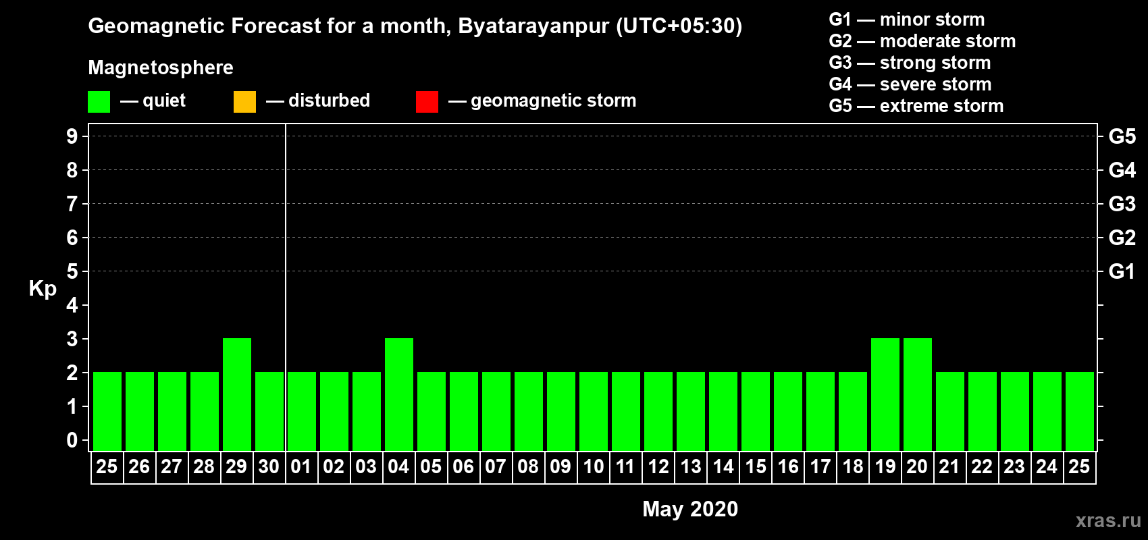Click the green bar above date 08
This screenshot has height=540, width=1148.
point(529,411)
